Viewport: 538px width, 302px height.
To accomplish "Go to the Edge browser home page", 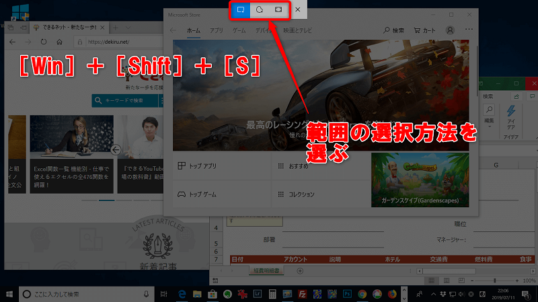I will [x=60, y=42].
